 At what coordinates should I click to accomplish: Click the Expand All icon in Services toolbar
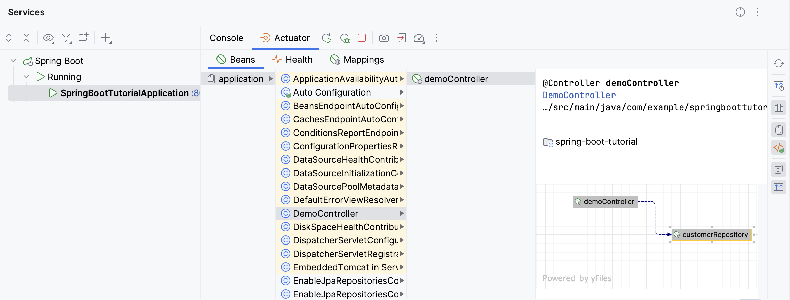(x=9, y=38)
